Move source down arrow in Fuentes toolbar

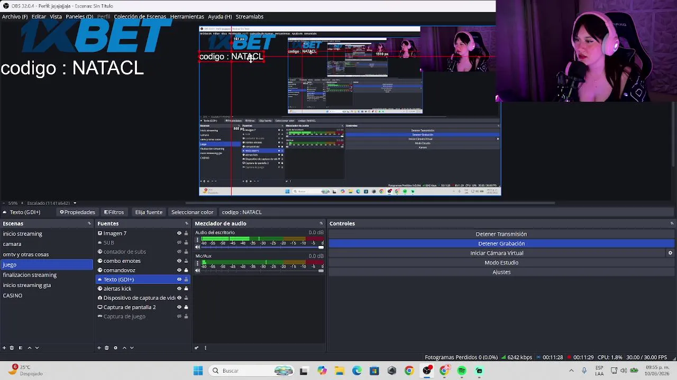pyautogui.click(x=132, y=348)
